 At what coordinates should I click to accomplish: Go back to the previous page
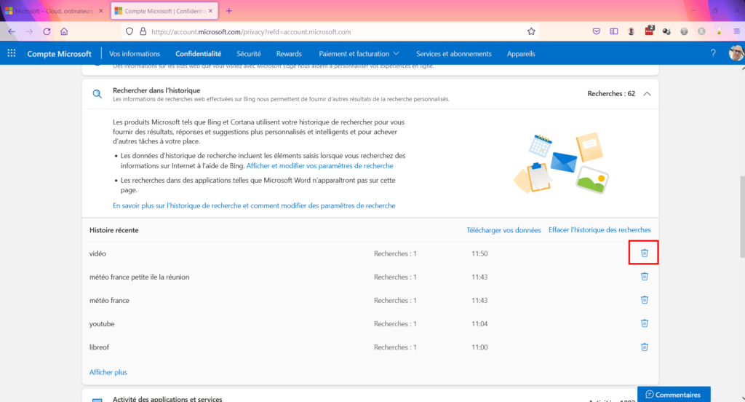[x=12, y=31]
